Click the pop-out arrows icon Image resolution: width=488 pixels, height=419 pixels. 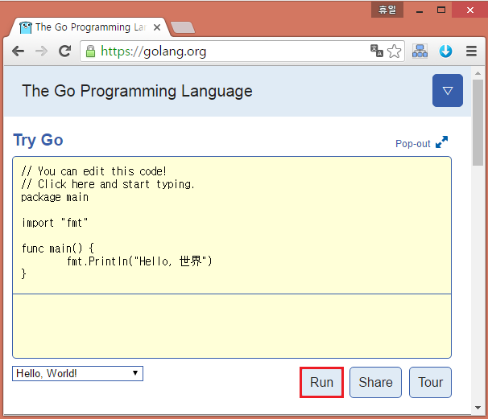click(441, 142)
